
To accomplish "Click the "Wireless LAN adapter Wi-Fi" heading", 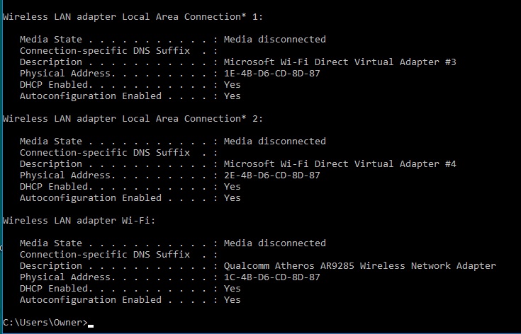I will 79,220.
